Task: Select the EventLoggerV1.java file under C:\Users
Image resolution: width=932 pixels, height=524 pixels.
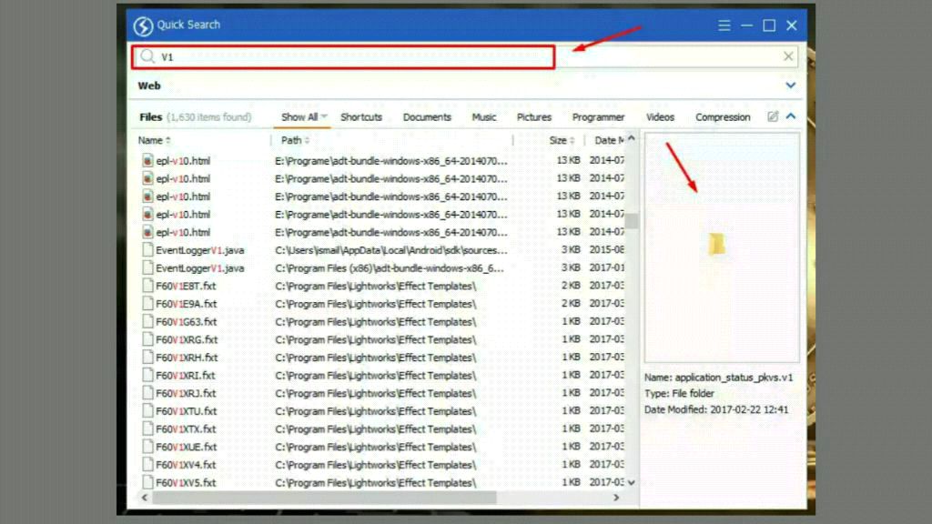Action: pos(199,250)
